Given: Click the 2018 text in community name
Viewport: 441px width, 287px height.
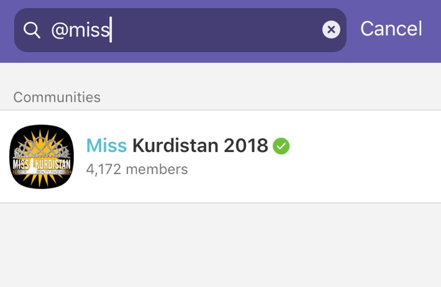Looking at the screenshot, I should coord(245,146).
